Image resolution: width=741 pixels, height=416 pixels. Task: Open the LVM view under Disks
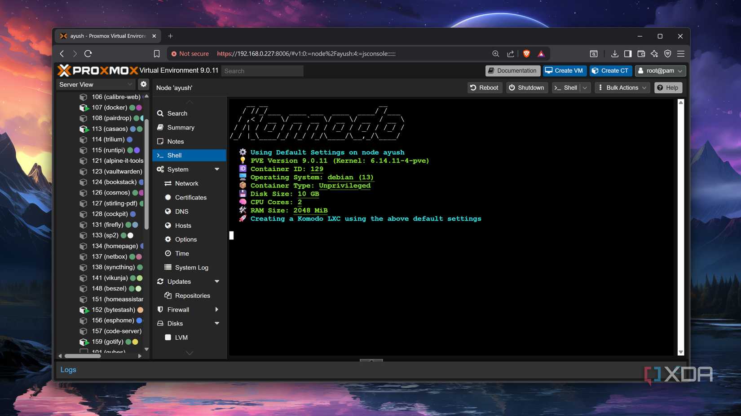point(181,337)
